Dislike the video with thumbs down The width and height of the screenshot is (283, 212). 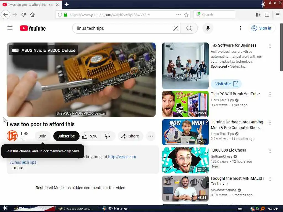tap(108, 136)
